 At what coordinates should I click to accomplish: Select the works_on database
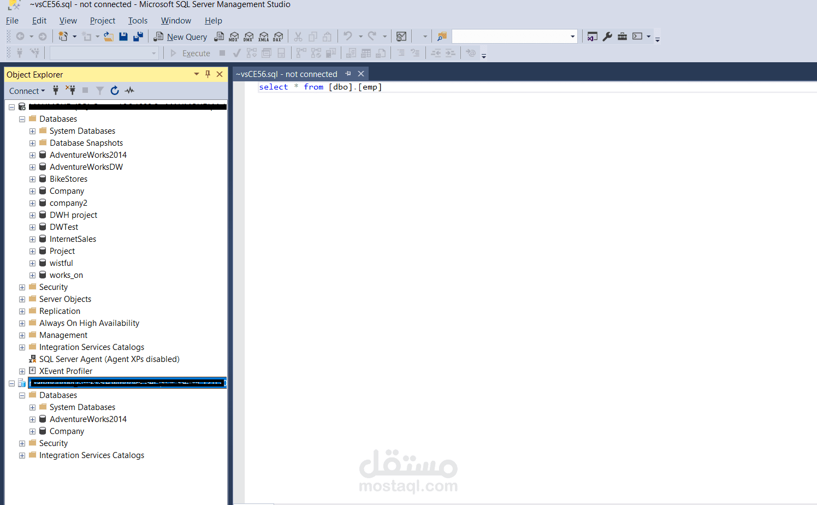66,275
